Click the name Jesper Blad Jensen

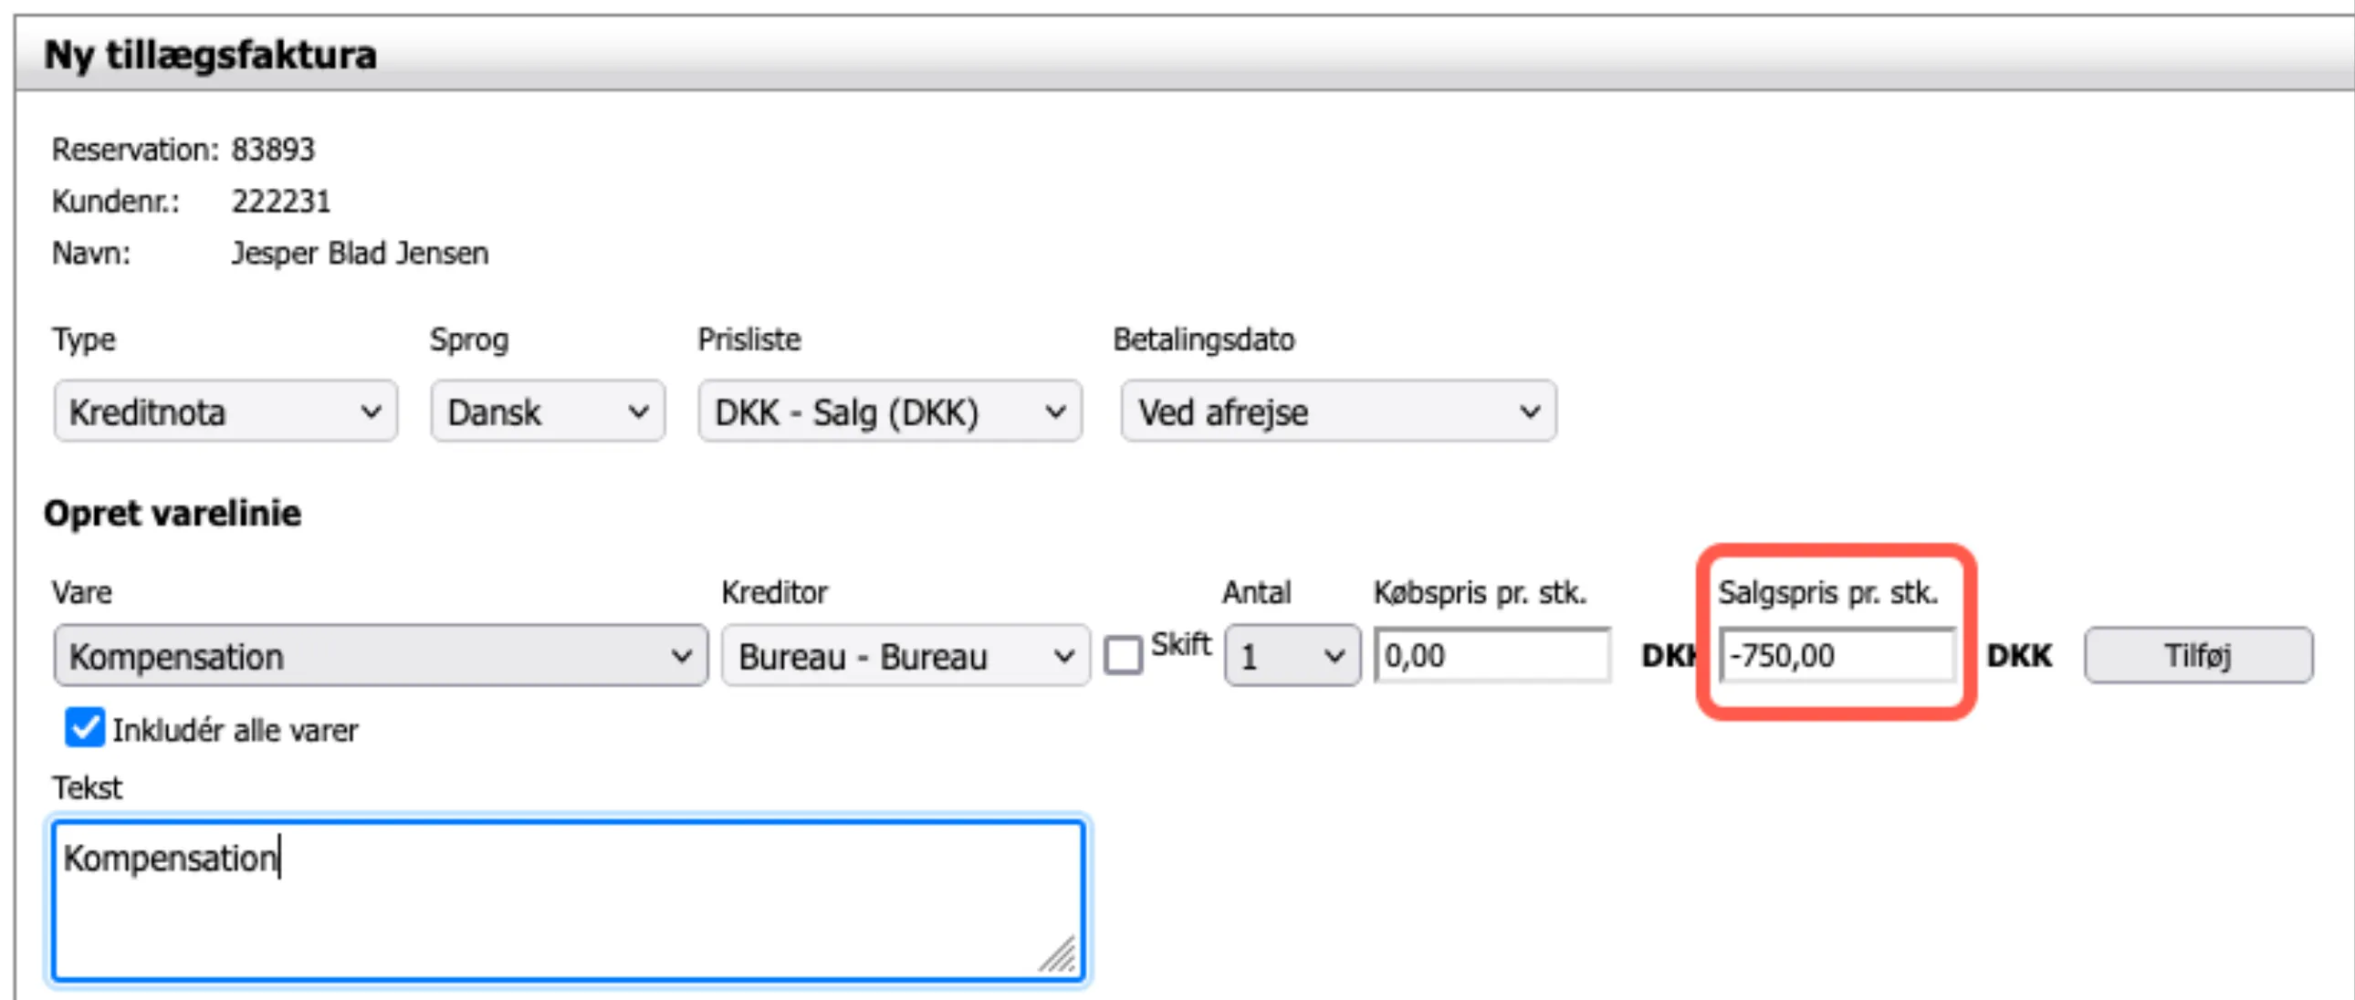pos(360,254)
